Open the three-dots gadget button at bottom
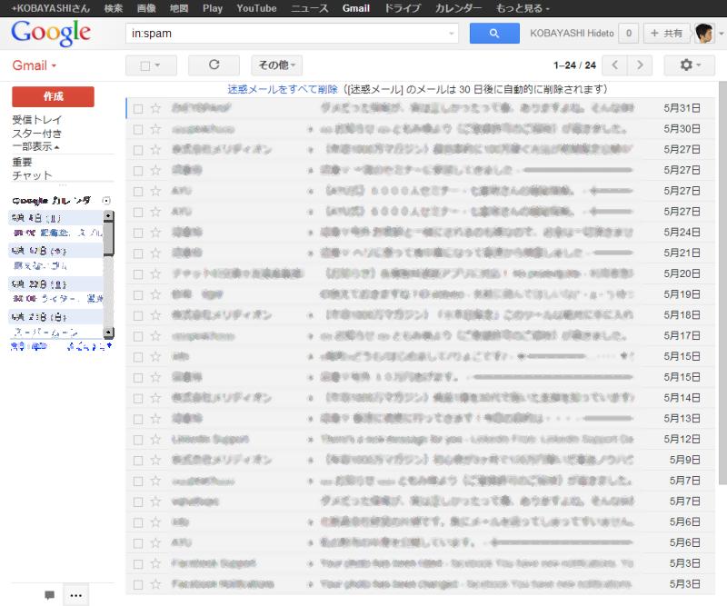This screenshot has height=606, width=727. (x=75, y=595)
